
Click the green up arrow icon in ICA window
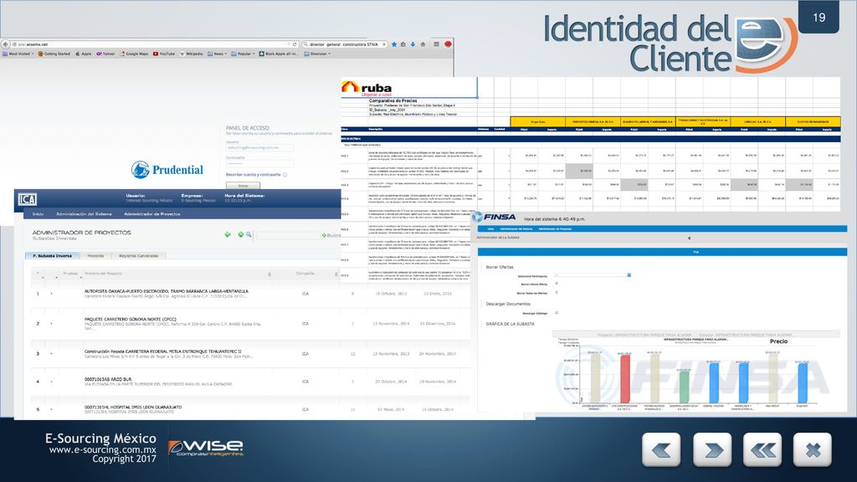(240, 234)
